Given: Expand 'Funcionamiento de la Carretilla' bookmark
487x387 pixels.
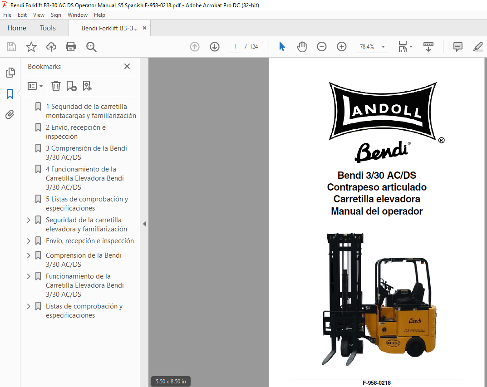Looking at the screenshot, I should 29,276.
